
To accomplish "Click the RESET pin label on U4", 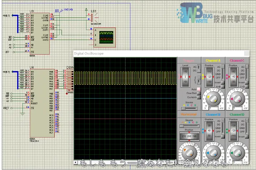I will [34, 104].
